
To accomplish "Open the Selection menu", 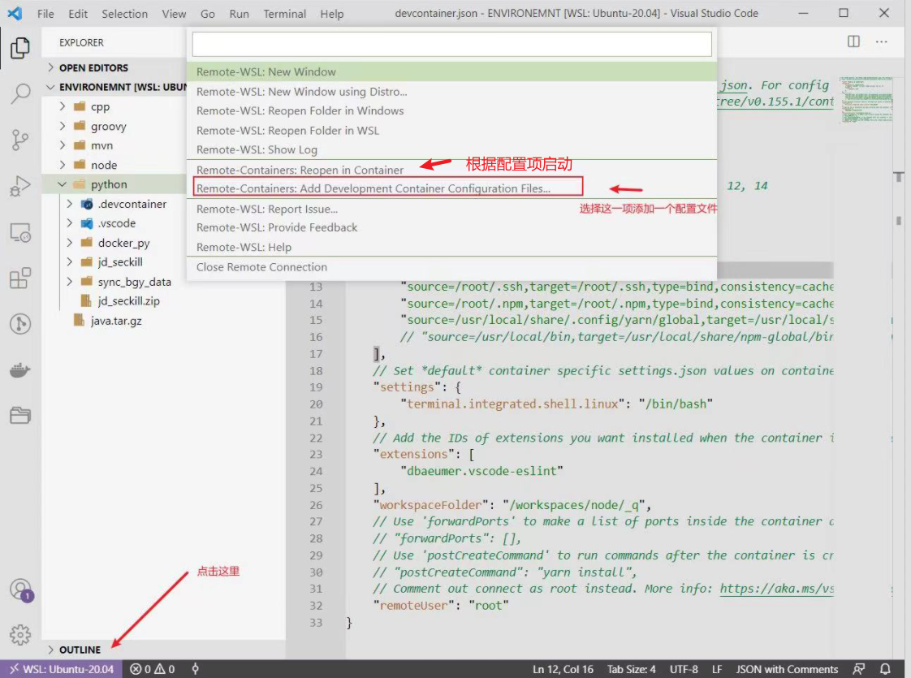I will click(125, 13).
